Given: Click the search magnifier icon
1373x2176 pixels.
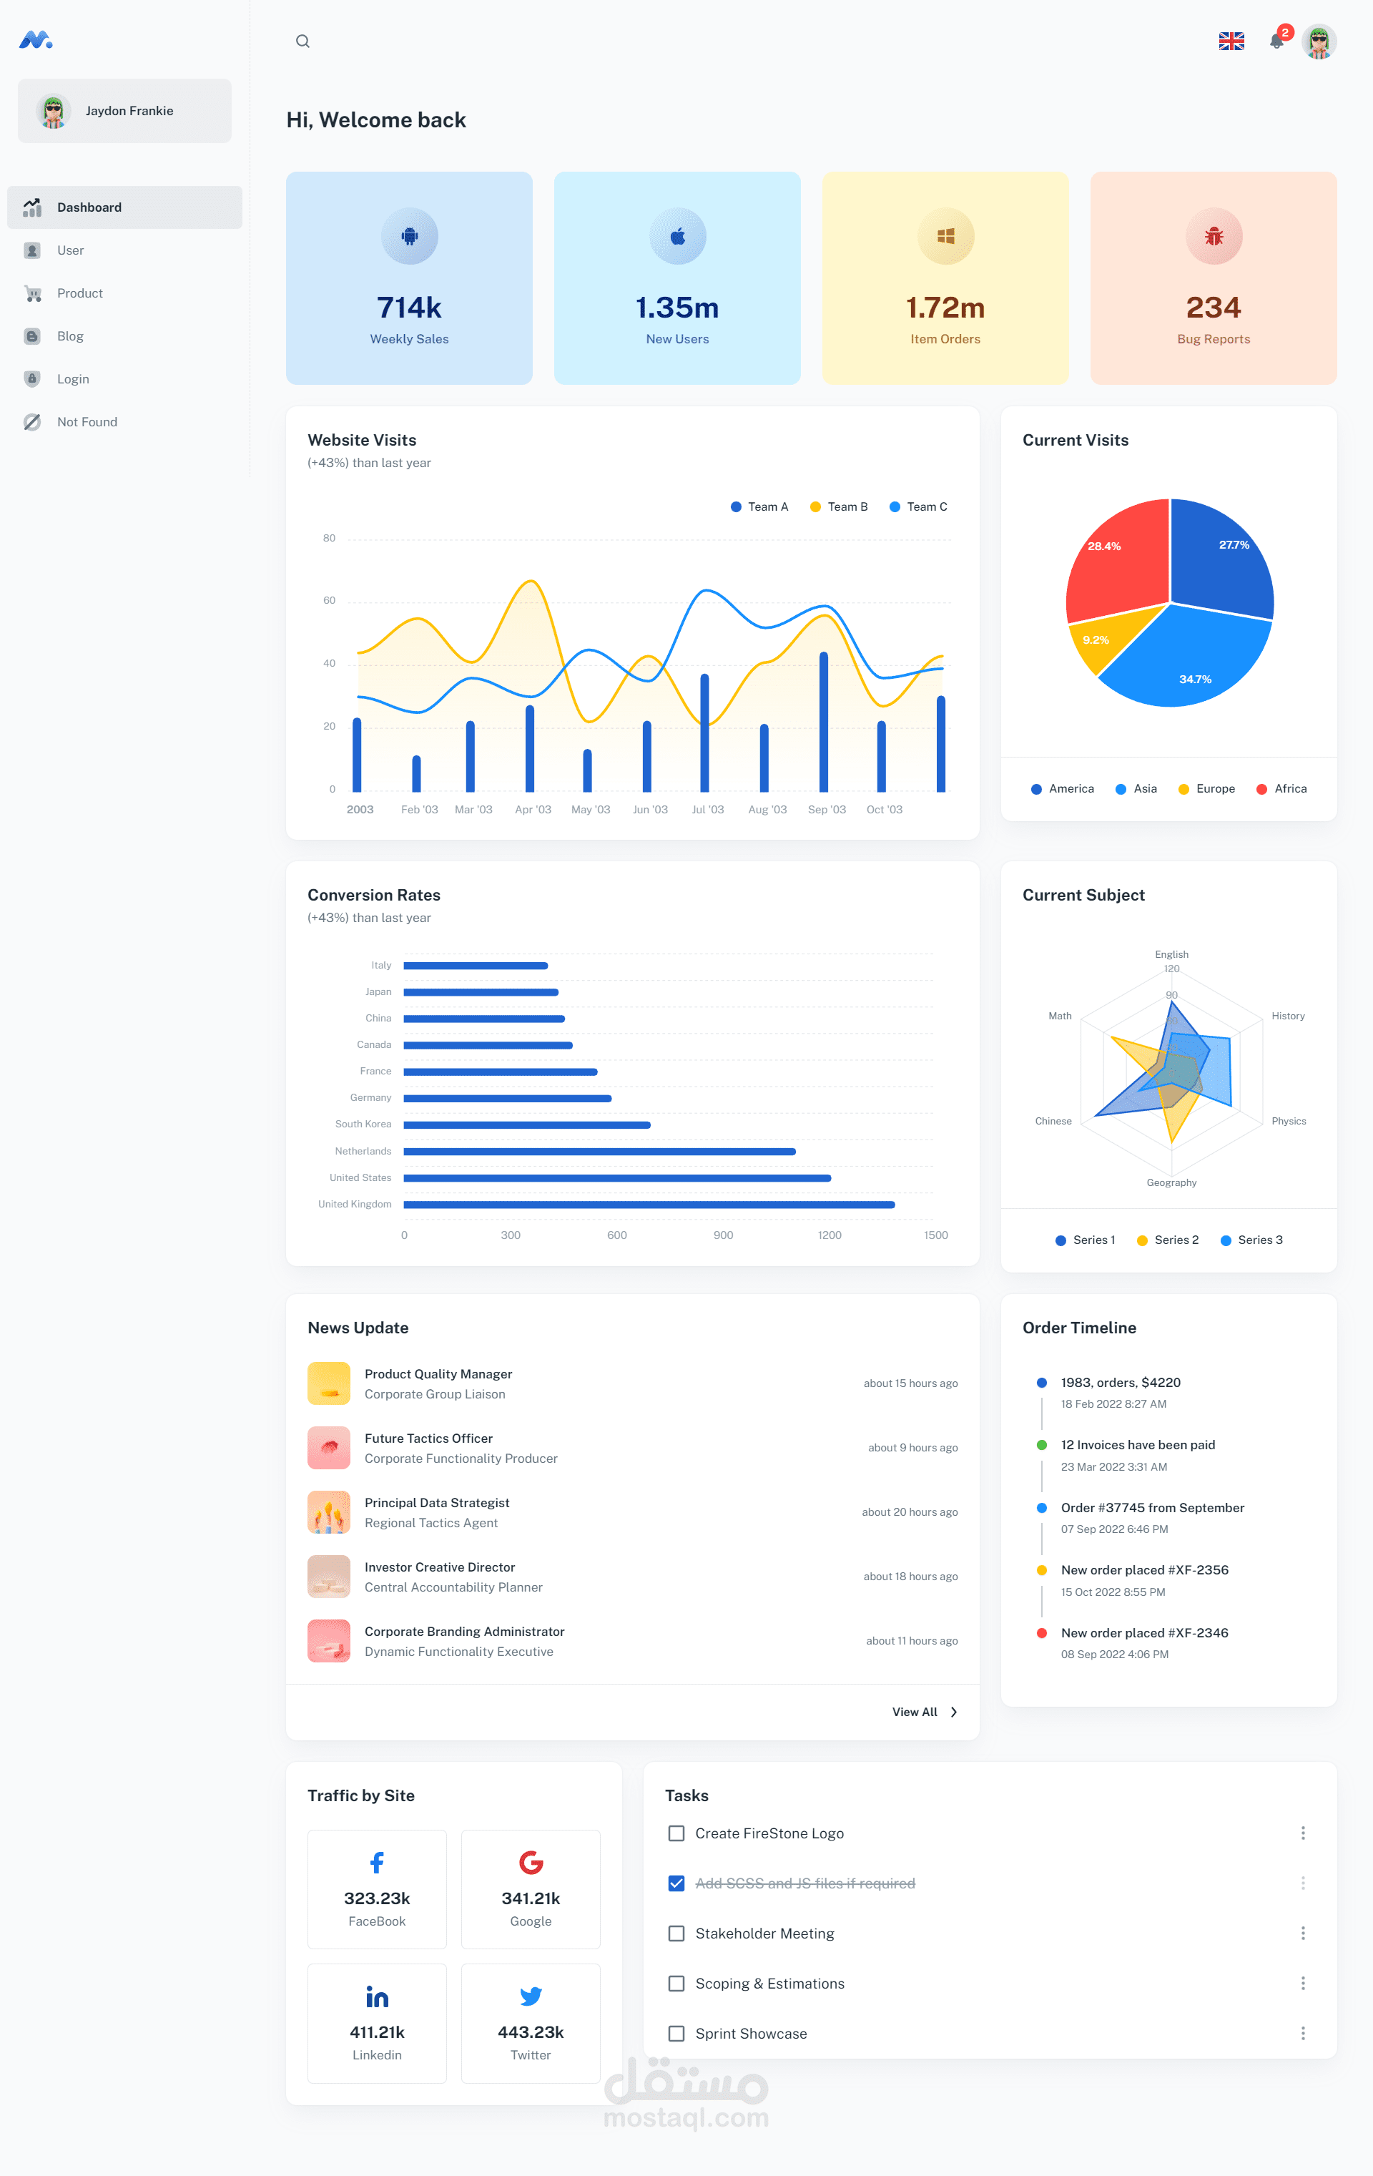Looking at the screenshot, I should (x=302, y=41).
